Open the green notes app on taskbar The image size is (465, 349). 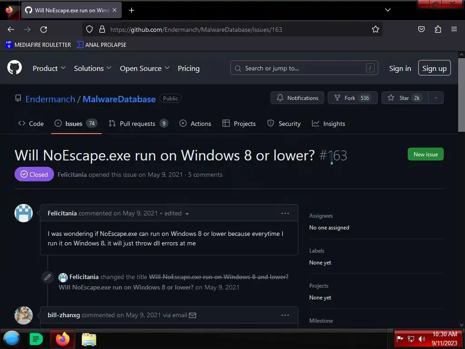36,339
